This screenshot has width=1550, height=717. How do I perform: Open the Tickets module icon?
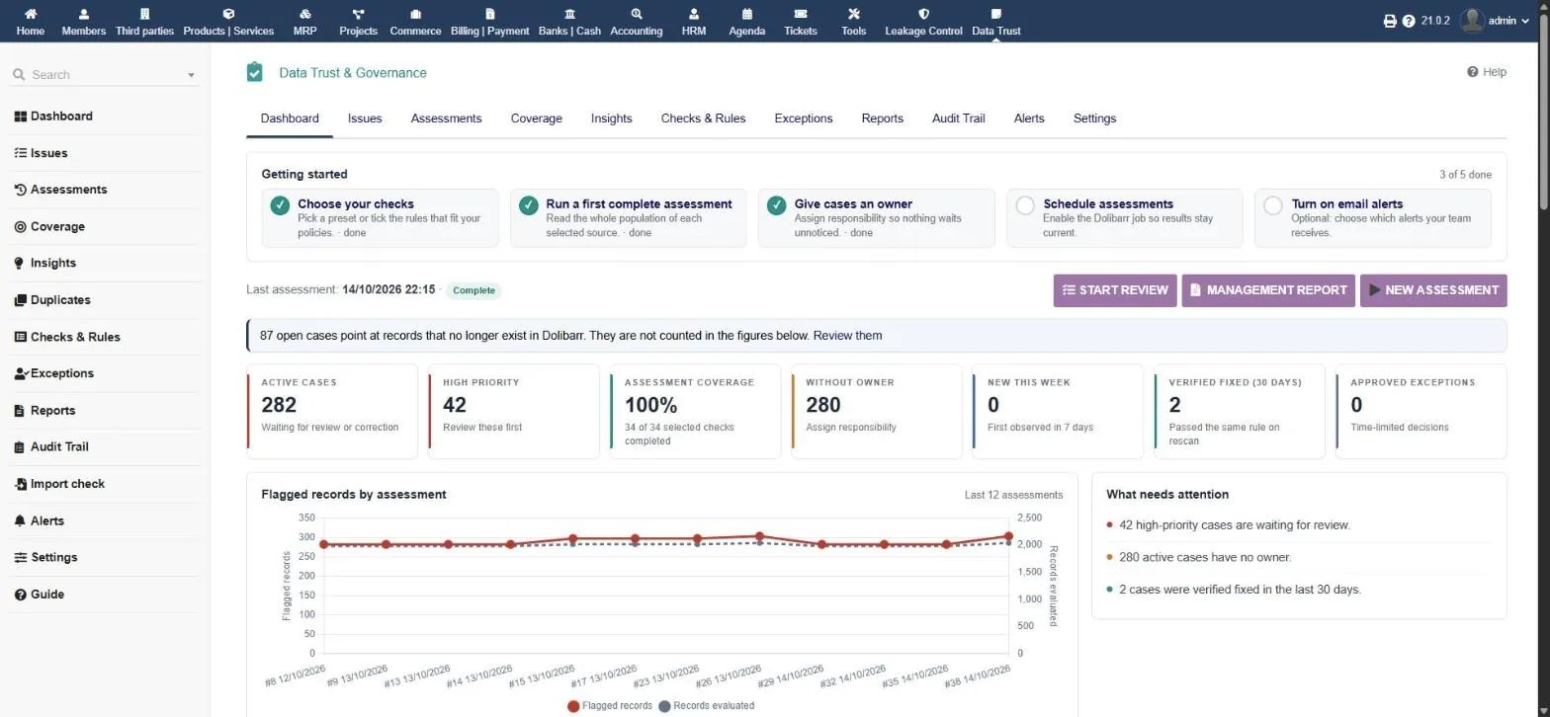point(801,15)
